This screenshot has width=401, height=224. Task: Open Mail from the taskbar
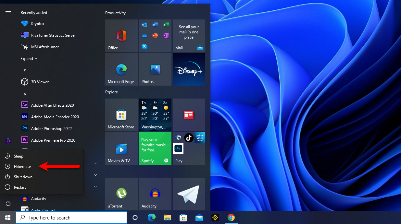pyautogui.click(x=199, y=218)
